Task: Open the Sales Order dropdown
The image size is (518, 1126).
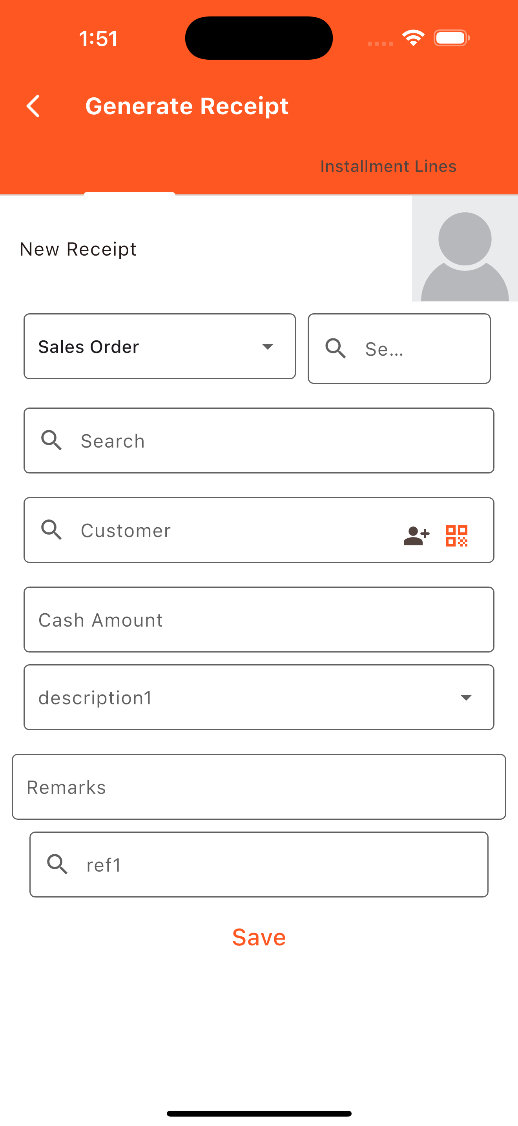Action: [x=160, y=346]
